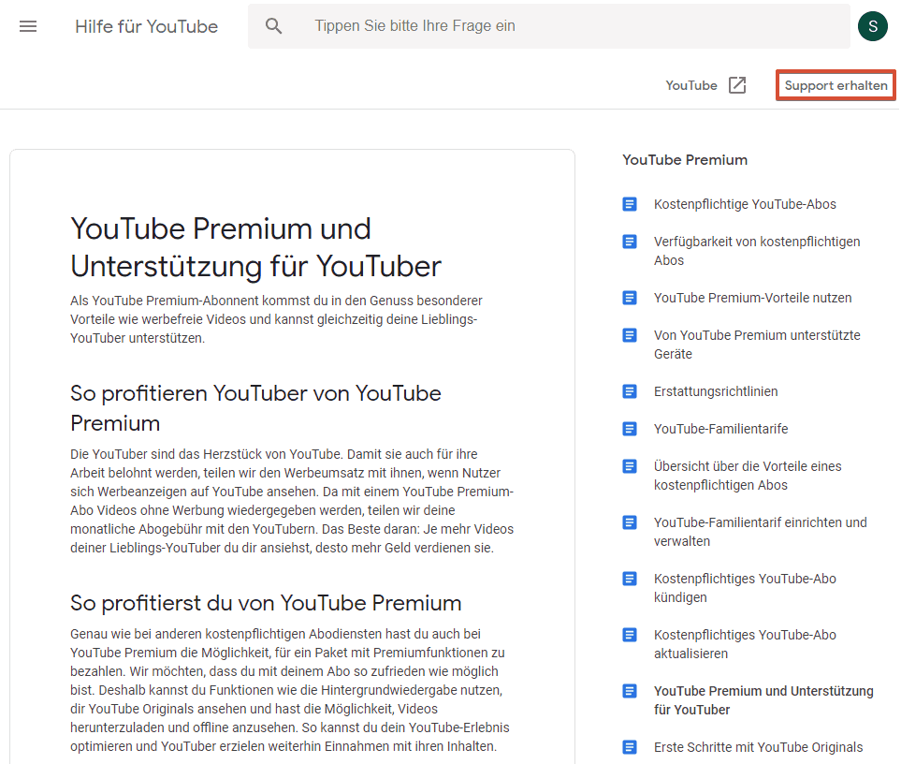Image resolution: width=901 pixels, height=764 pixels.
Task: Click article icon next to YouTube-Familientarife
Action: tap(630, 429)
